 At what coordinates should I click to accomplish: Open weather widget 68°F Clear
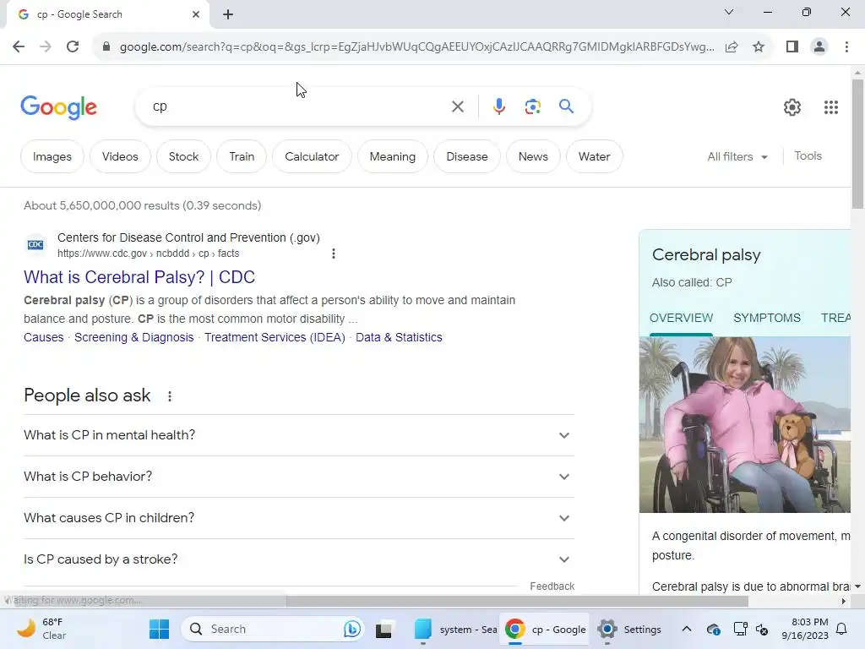click(41, 629)
